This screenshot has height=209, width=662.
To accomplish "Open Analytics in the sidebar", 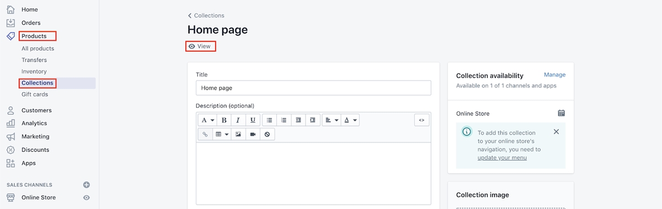I will coord(34,123).
